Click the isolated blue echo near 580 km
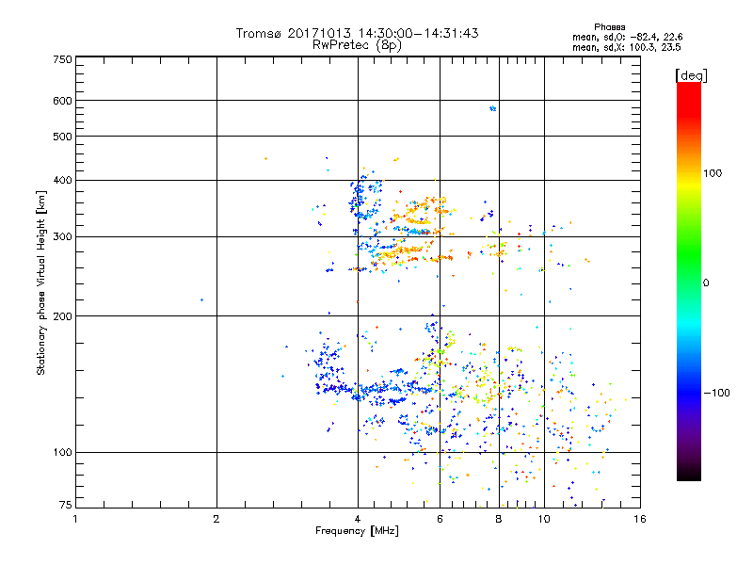Image resolution: width=753 pixels, height=565 pixels. [x=492, y=108]
